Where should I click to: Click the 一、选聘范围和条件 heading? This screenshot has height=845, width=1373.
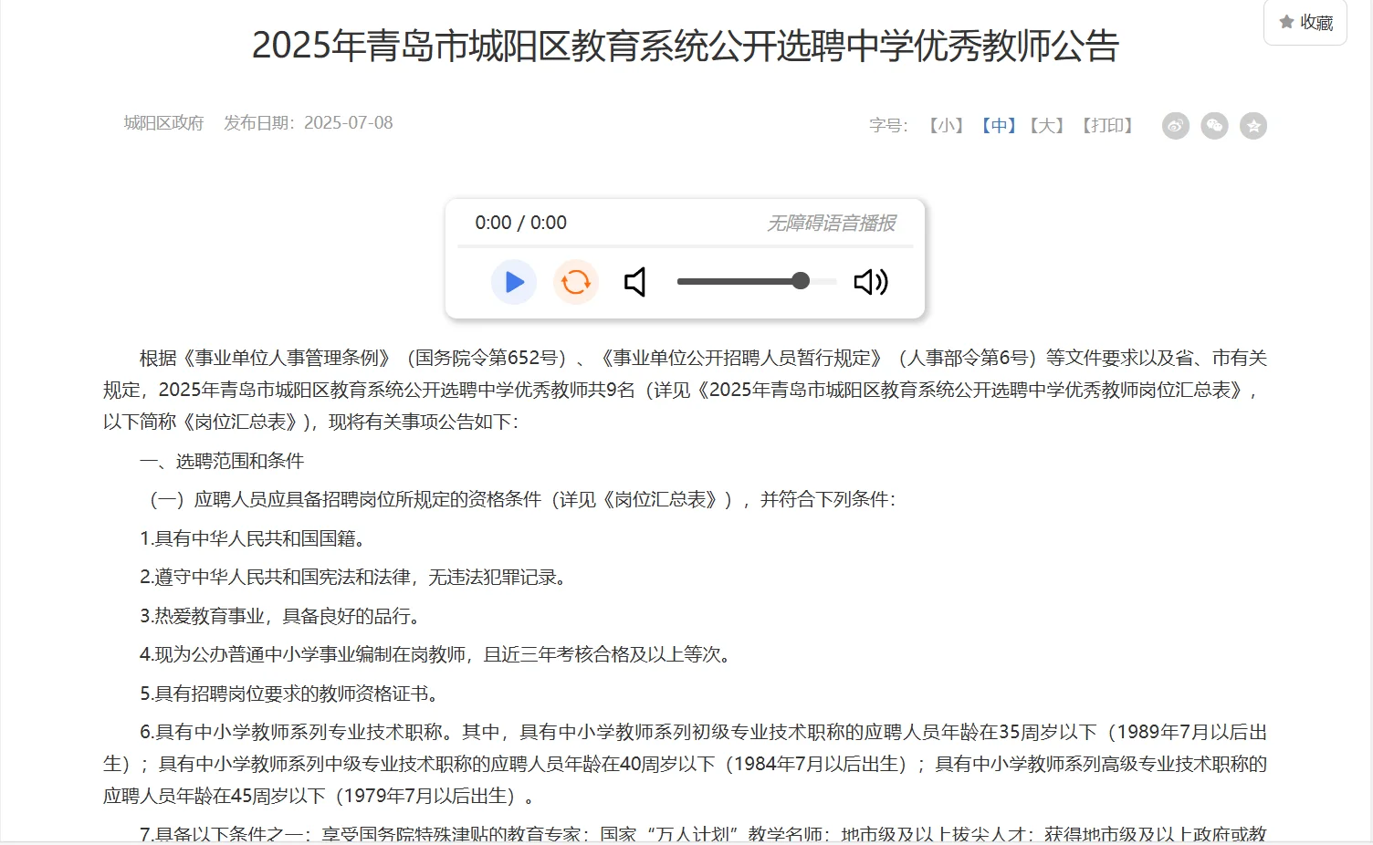[222, 461]
